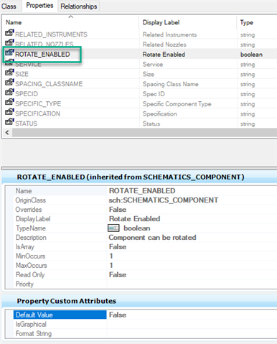Open the Relationships tab
277x344 pixels.
point(79,6)
